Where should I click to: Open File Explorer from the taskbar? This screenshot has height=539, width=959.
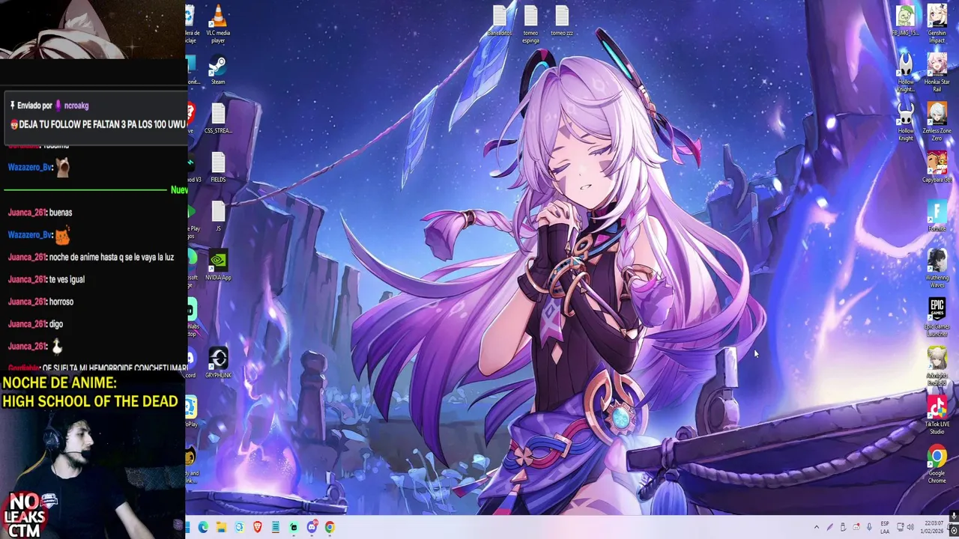pos(221,528)
